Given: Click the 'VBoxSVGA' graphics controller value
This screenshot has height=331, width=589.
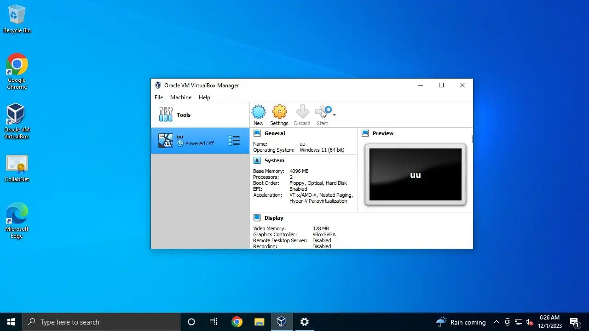Looking at the screenshot, I should [x=324, y=234].
